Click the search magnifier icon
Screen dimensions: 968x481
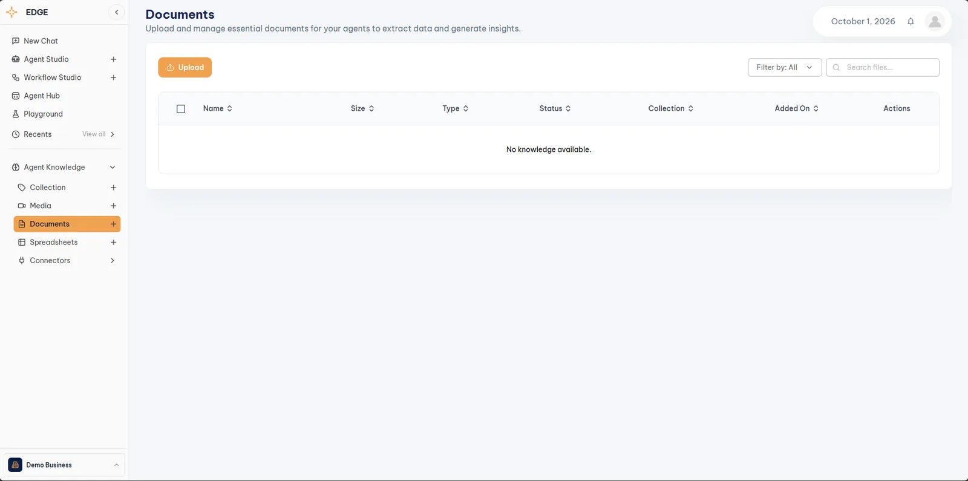coord(837,68)
